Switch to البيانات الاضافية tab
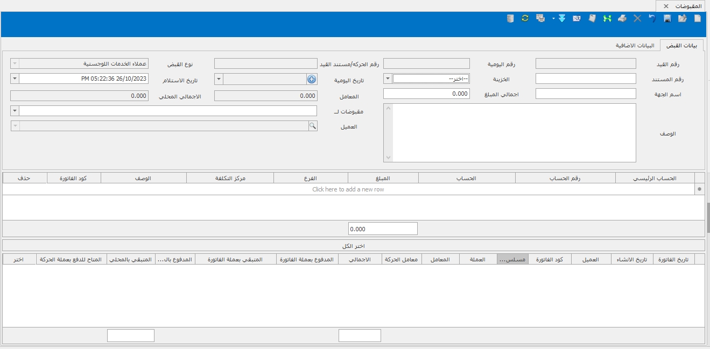This screenshot has height=349, width=710. 635,46
